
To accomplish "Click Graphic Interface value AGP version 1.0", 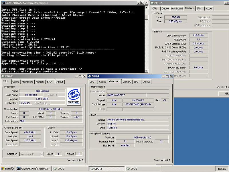I will (142, 138).
